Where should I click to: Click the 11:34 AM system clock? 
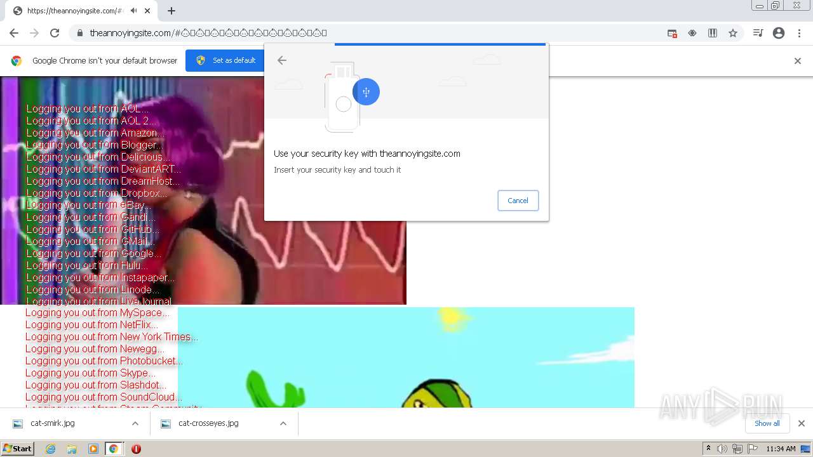point(781,449)
